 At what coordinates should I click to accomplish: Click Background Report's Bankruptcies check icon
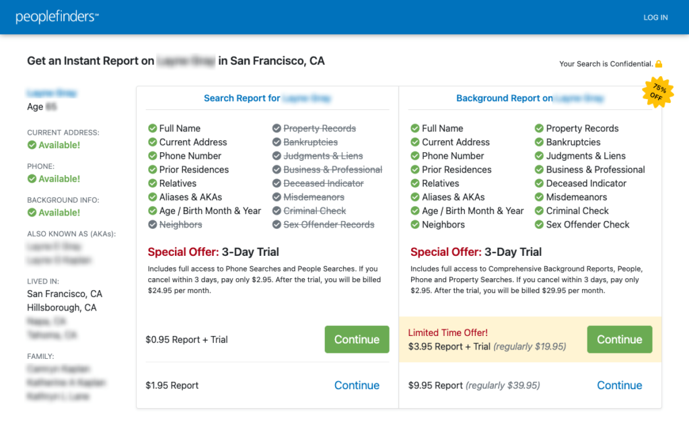(x=539, y=142)
